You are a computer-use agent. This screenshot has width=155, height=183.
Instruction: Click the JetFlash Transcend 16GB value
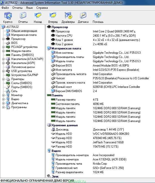(x=108, y=142)
